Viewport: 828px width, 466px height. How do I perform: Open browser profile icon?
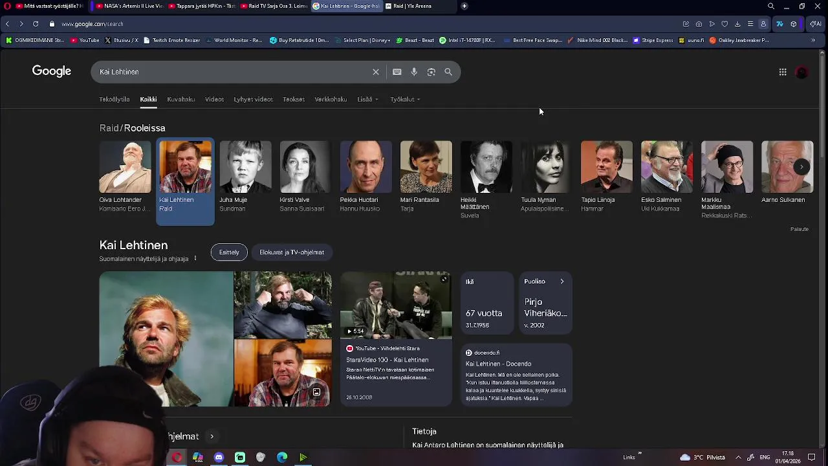[763, 24]
